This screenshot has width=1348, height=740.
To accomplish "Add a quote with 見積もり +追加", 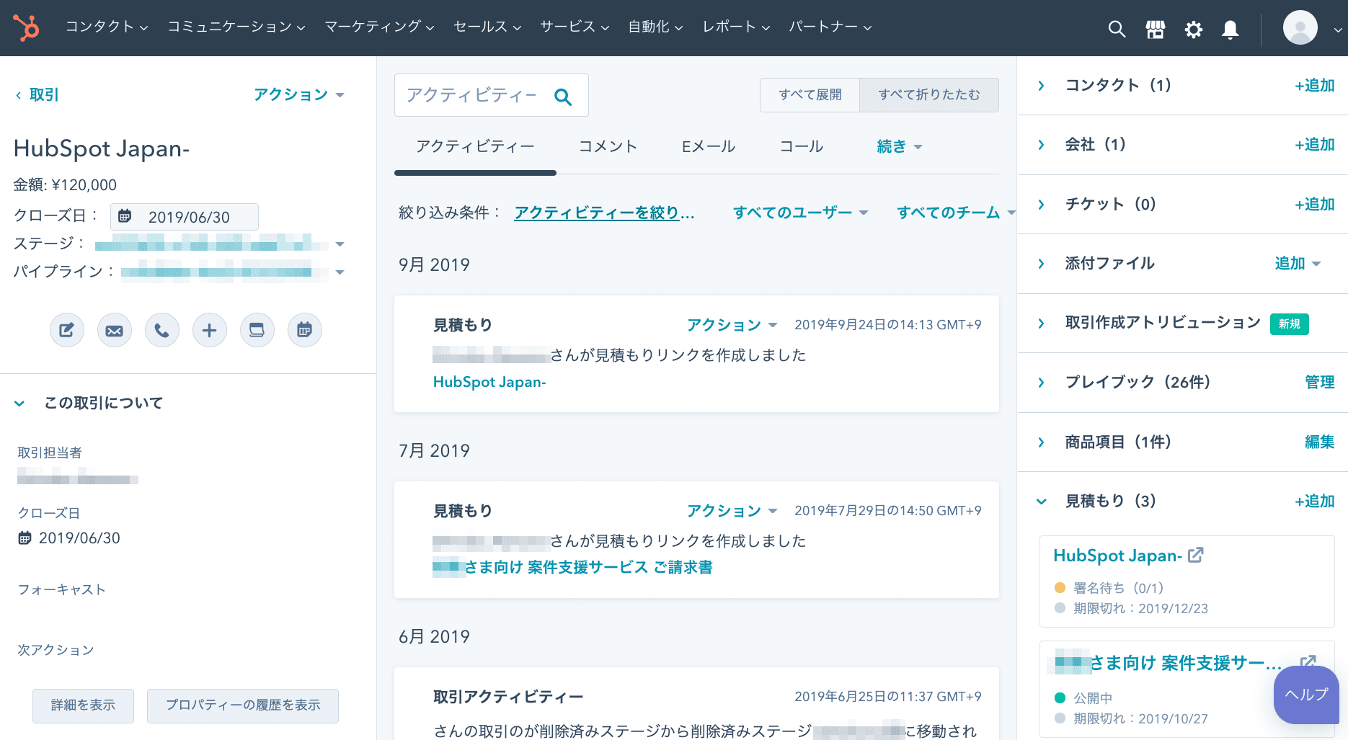I will click(x=1315, y=501).
